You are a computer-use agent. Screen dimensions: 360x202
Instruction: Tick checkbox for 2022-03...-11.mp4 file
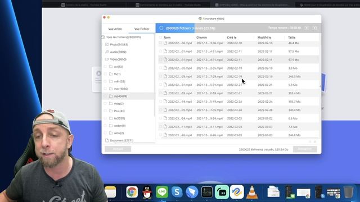(160, 126)
